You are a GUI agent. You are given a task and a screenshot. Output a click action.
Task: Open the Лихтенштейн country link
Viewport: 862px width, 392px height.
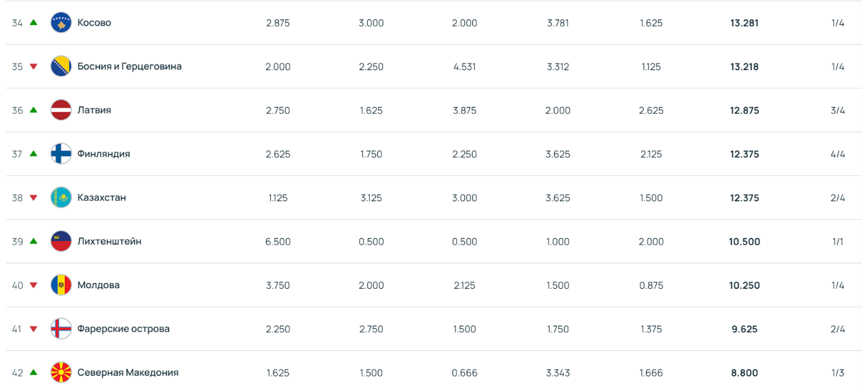(109, 241)
